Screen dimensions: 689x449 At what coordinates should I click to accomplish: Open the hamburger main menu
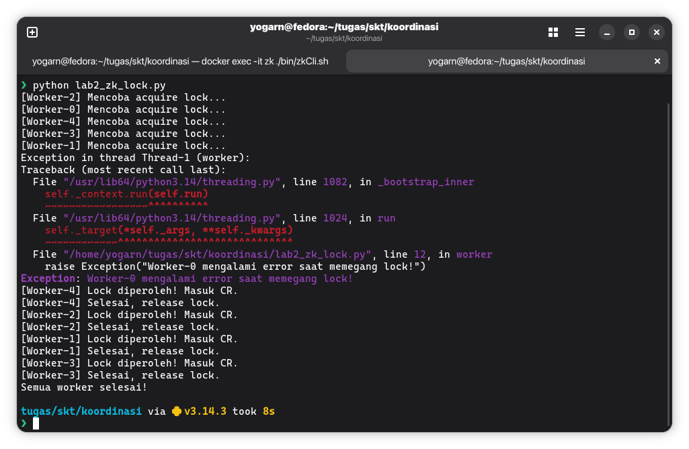580,32
